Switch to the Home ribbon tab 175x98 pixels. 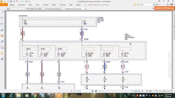[x=12, y=5]
